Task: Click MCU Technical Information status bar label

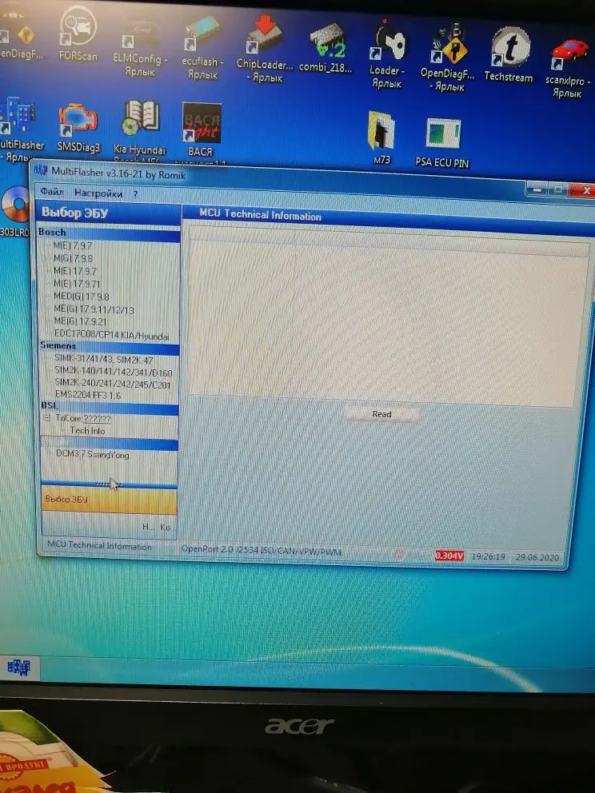Action: (99, 545)
